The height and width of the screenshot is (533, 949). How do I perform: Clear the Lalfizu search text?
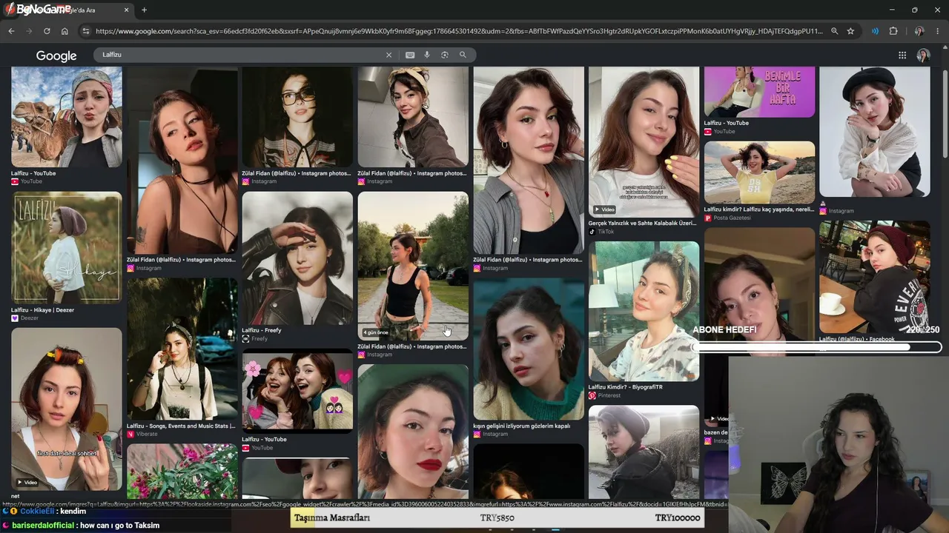click(x=388, y=55)
